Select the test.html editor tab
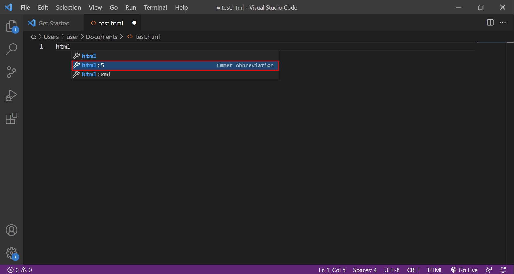 (112, 23)
